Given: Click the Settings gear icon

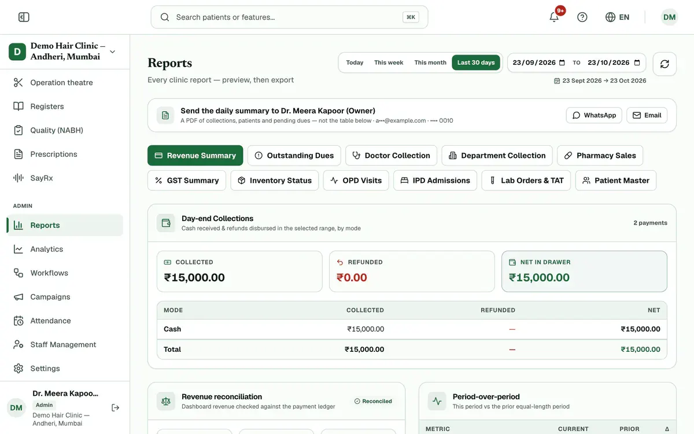Looking at the screenshot, I should tap(19, 369).
